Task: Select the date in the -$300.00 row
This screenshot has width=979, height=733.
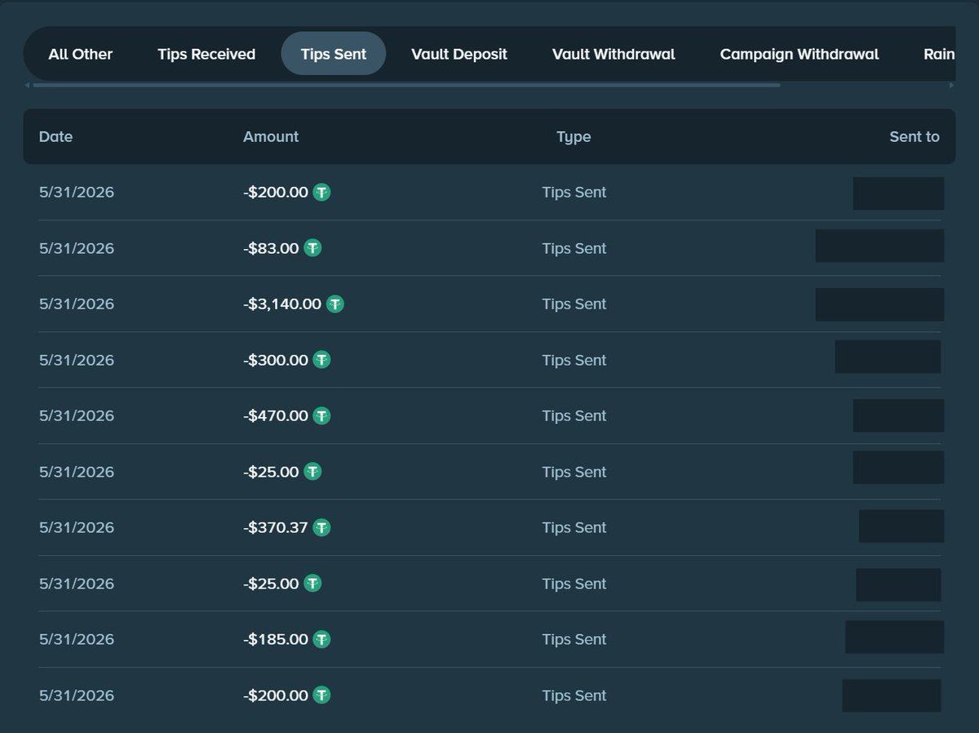Action: pos(77,360)
